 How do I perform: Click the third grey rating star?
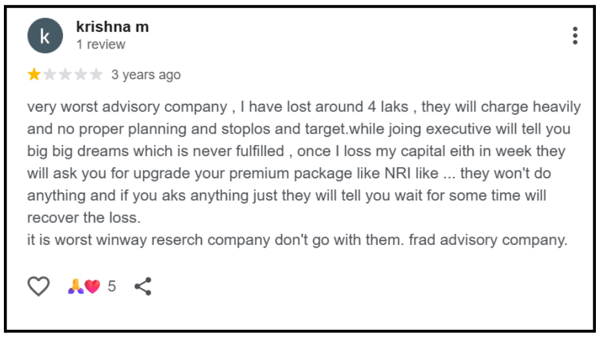[x=65, y=75]
